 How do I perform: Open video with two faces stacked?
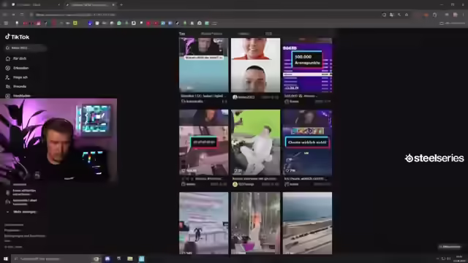pos(255,65)
